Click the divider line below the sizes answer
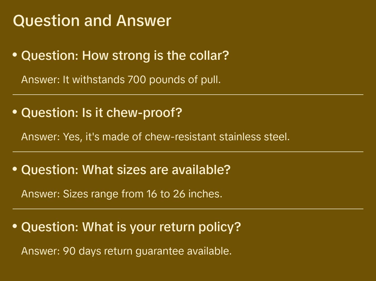This screenshot has width=376, height=281. (x=188, y=209)
